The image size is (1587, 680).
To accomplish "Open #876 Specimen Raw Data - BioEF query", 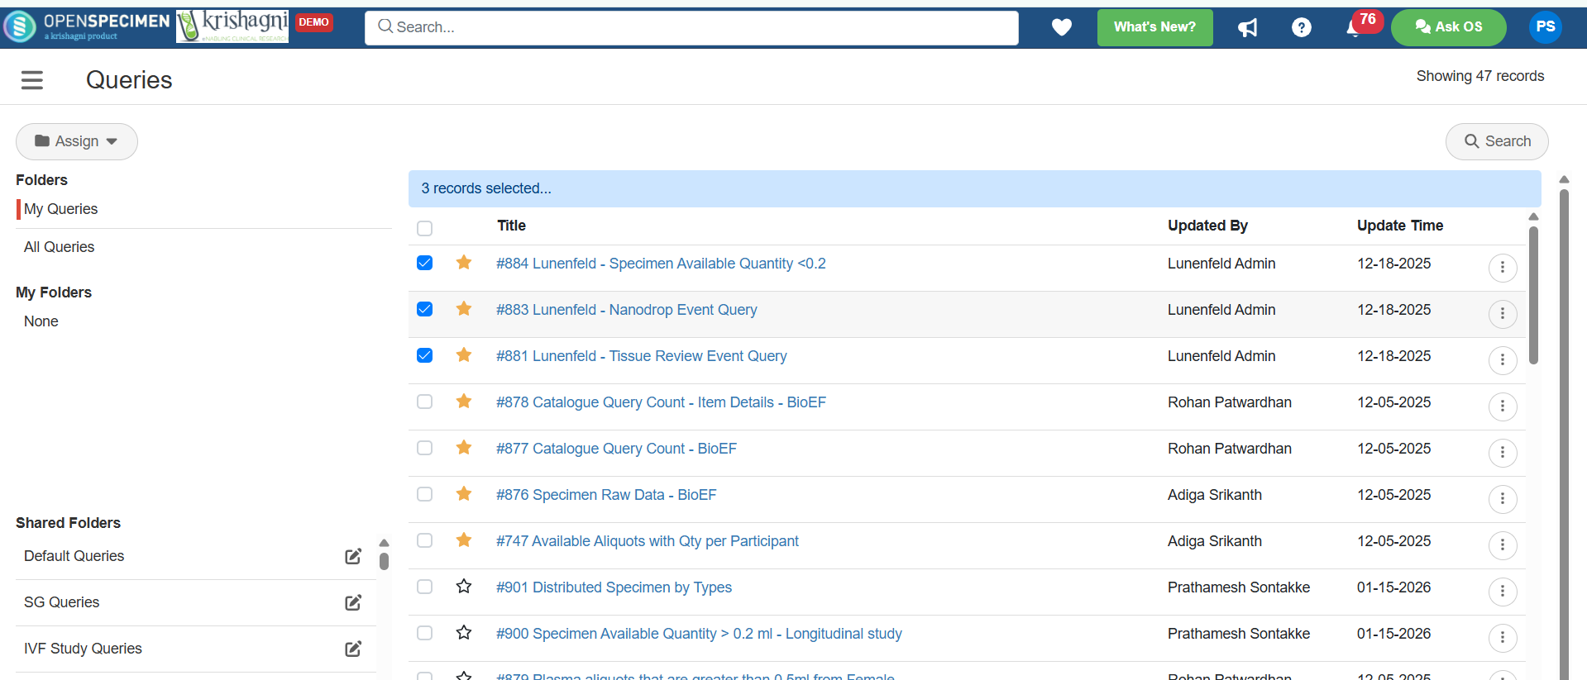I will (606, 495).
